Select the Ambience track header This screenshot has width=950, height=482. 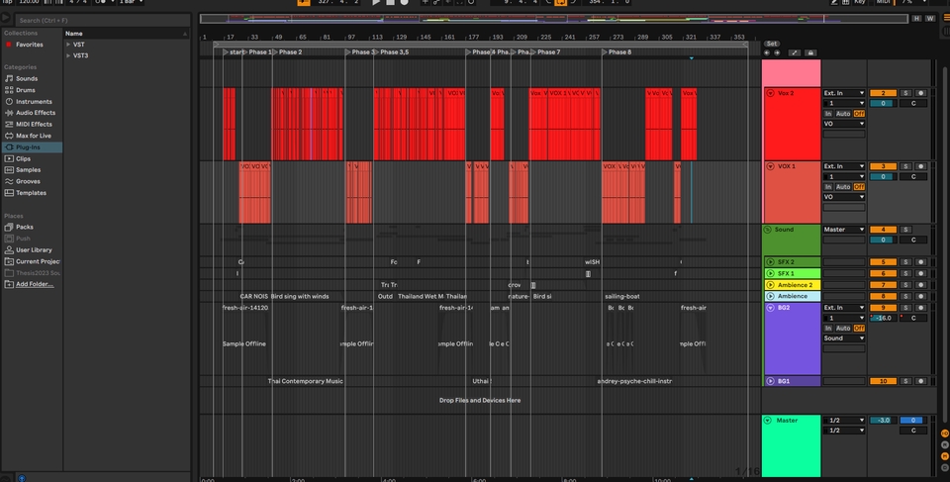point(792,297)
